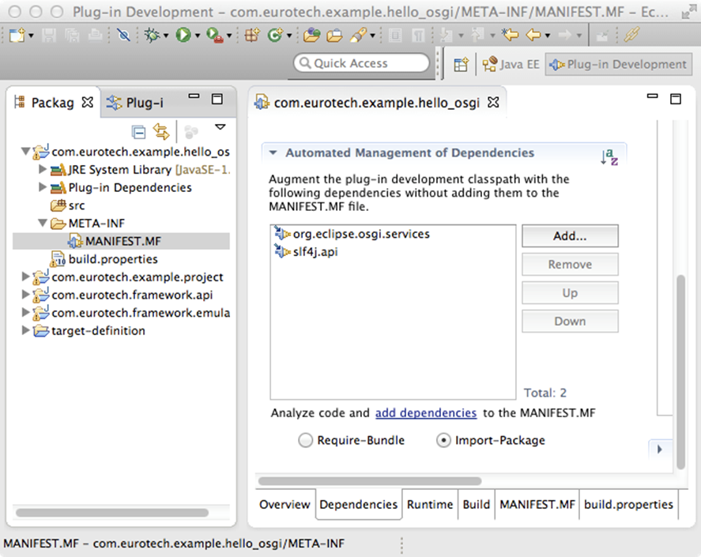The height and width of the screenshot is (557, 701).
Task: Click the Debug bug icon
Action: point(152,35)
